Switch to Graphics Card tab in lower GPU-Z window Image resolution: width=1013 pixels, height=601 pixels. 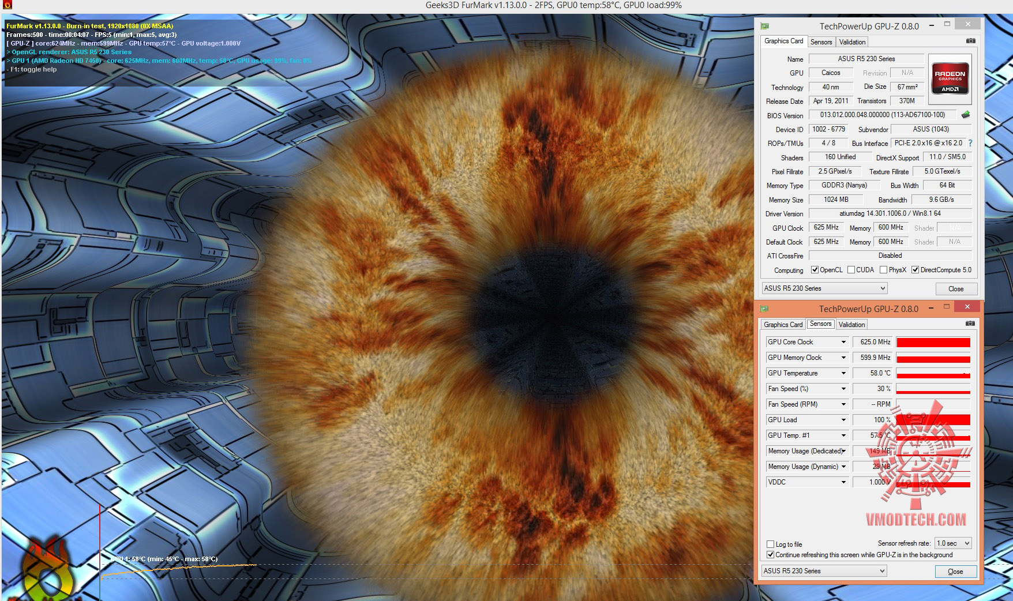click(783, 325)
